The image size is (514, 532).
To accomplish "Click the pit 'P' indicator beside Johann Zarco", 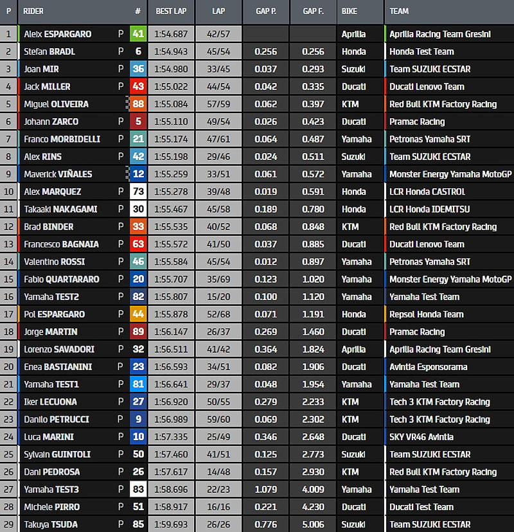I will pos(121,121).
